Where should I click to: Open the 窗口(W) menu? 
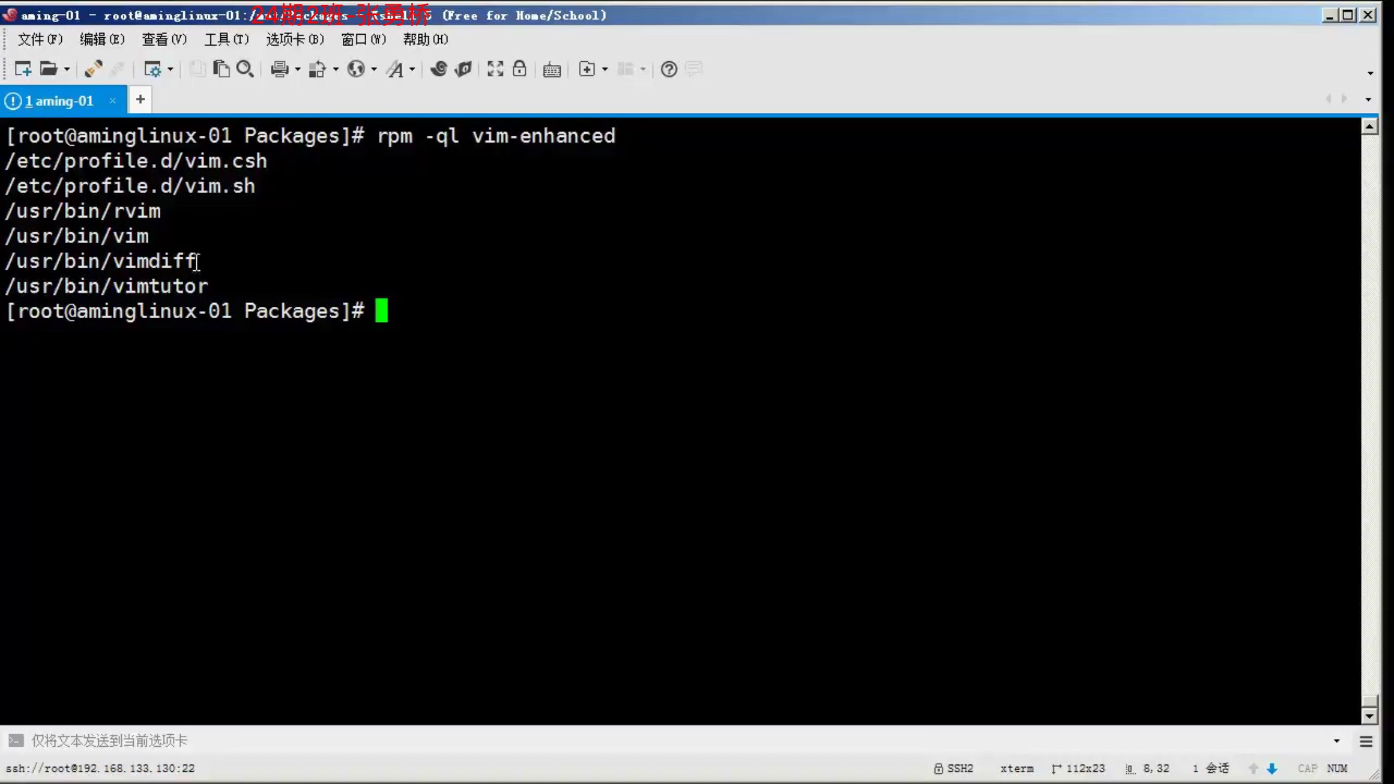coord(363,39)
